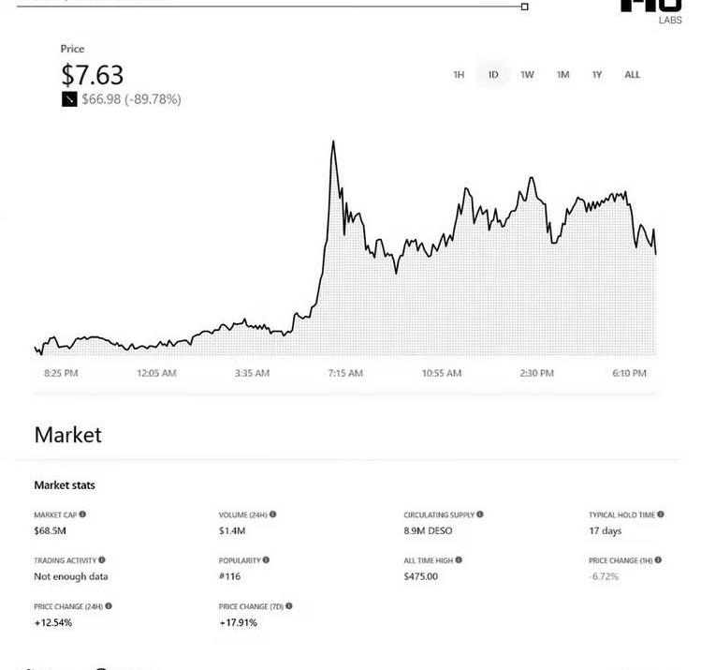The height and width of the screenshot is (670, 701).
Task: Open the Labs logo at top right
Action: [651, 9]
